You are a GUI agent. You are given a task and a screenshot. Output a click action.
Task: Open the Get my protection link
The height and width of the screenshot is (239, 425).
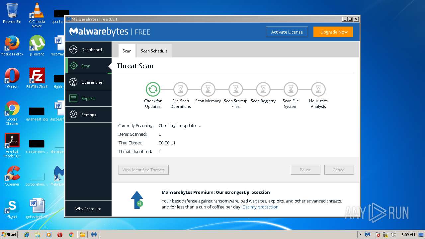(260, 207)
